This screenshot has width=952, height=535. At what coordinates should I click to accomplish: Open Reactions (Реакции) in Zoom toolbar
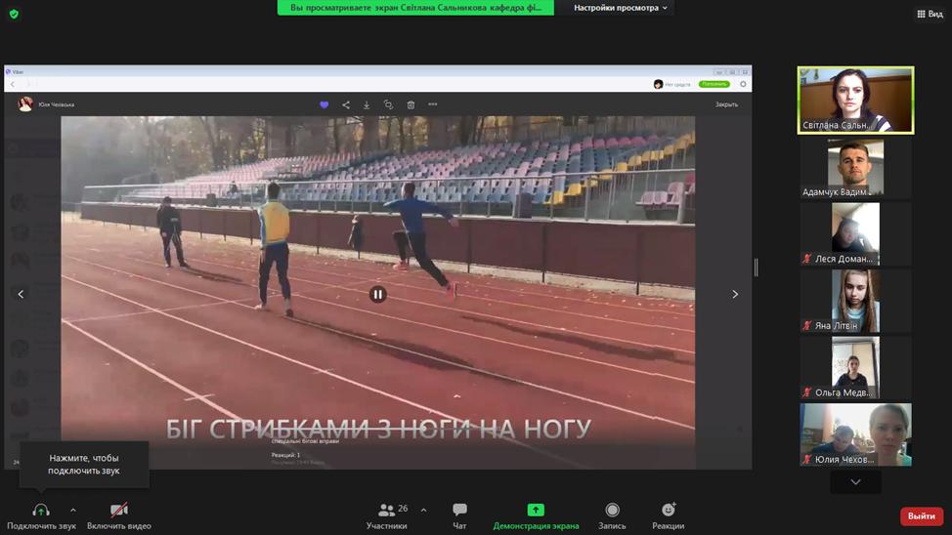pyautogui.click(x=669, y=515)
